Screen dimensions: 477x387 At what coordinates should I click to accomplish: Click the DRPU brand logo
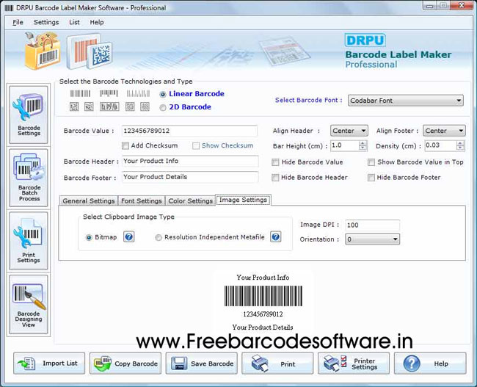(x=365, y=40)
